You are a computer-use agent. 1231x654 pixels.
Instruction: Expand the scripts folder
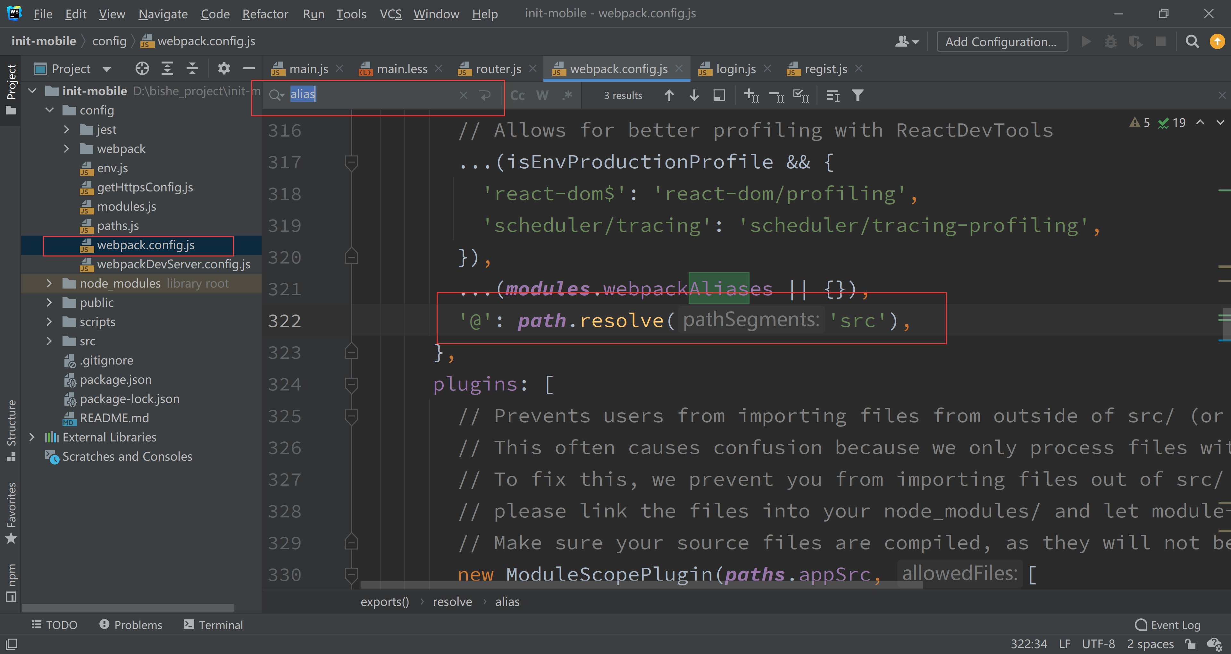[49, 321]
